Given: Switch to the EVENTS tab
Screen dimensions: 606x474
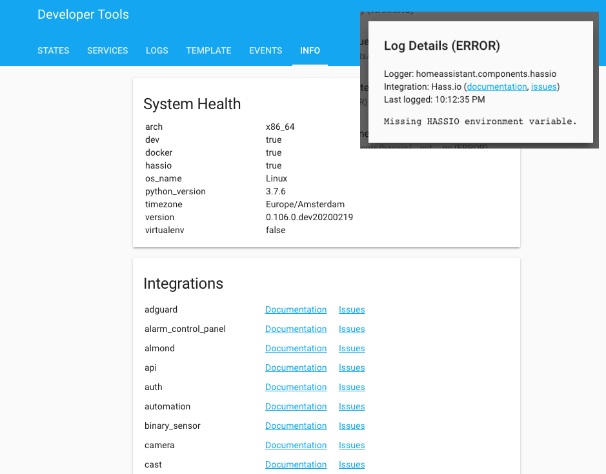Looking at the screenshot, I should (x=265, y=50).
